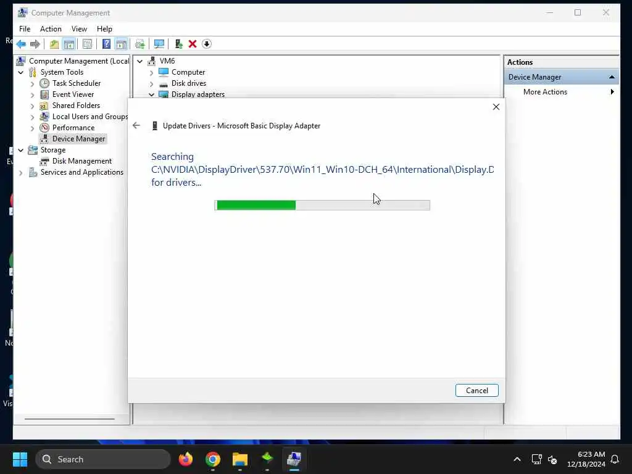Open the File menu

(25, 29)
